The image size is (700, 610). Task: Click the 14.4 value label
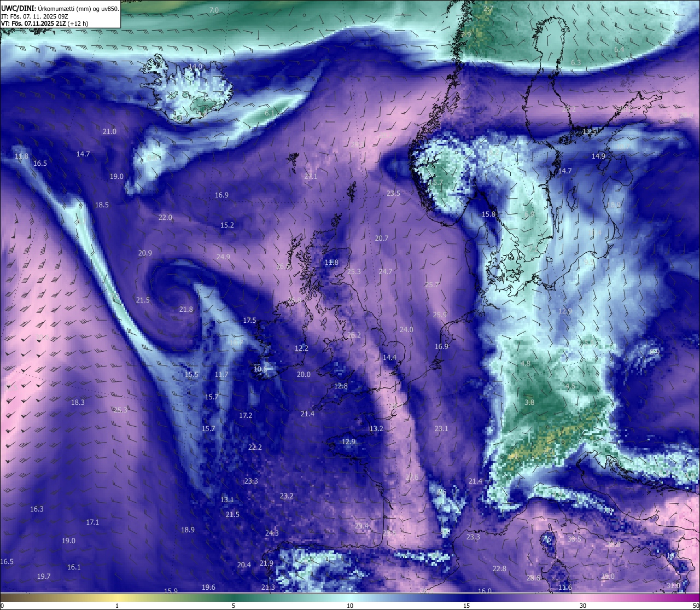389,358
